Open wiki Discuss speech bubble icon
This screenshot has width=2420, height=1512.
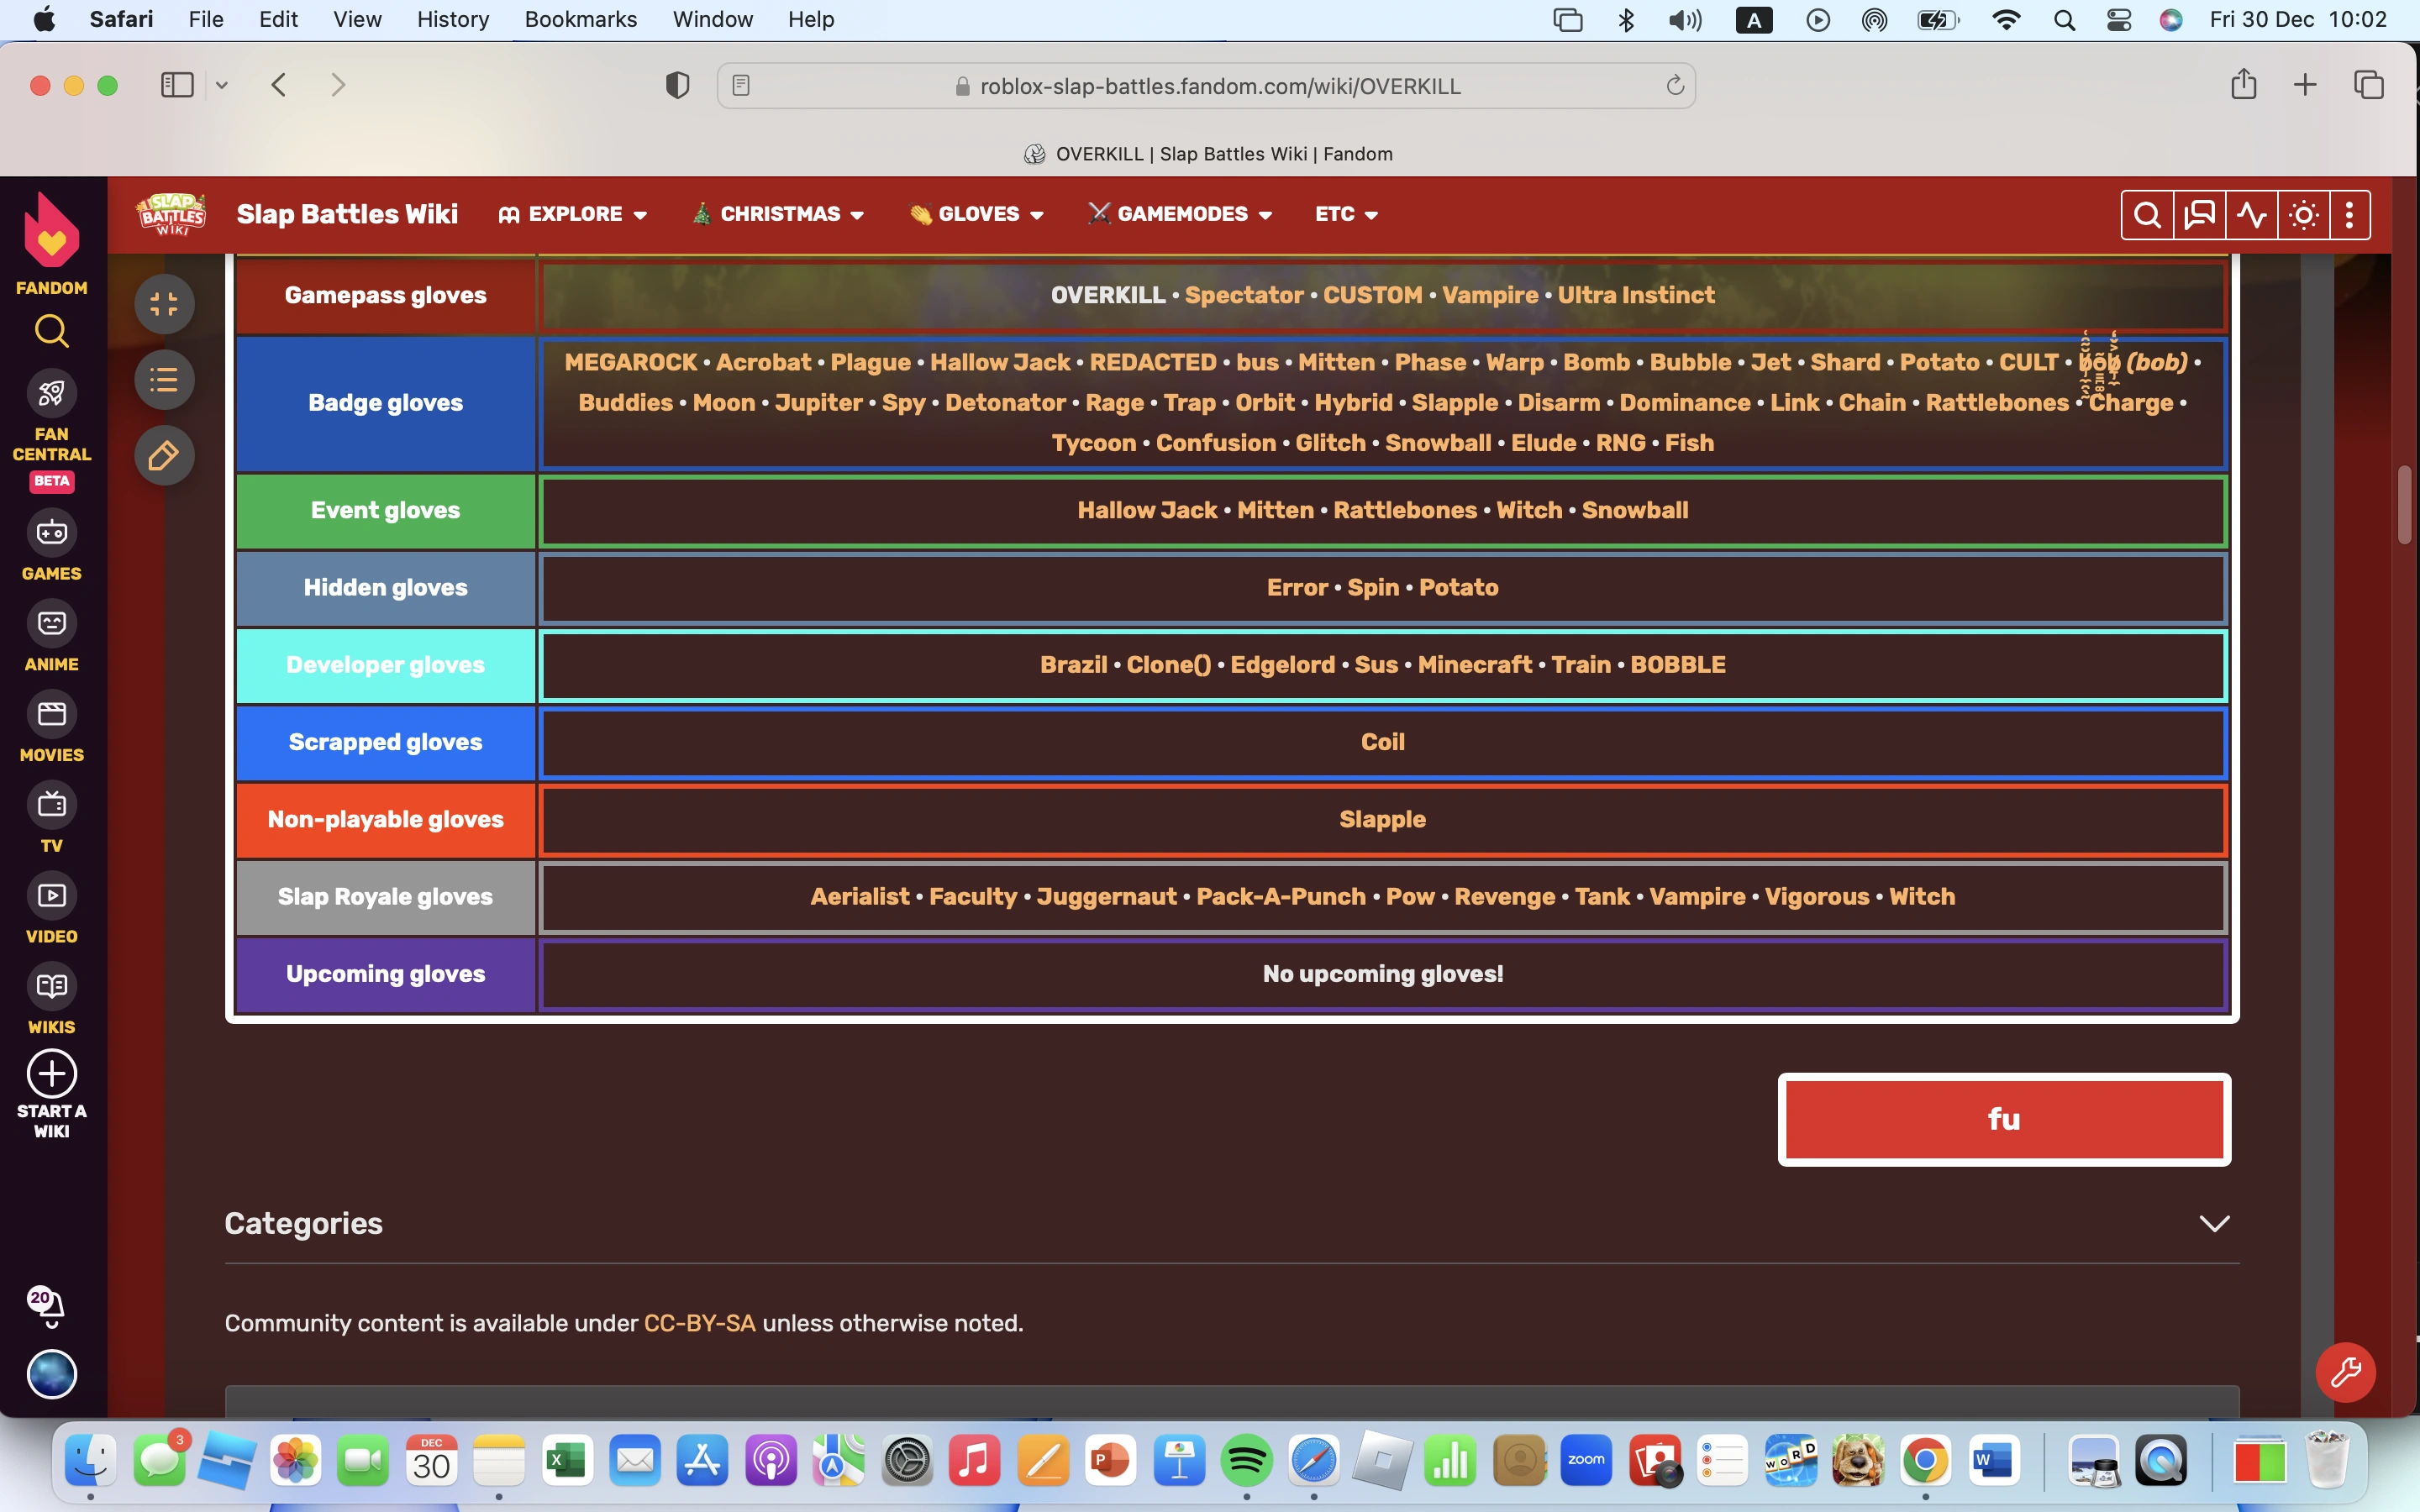[2199, 215]
